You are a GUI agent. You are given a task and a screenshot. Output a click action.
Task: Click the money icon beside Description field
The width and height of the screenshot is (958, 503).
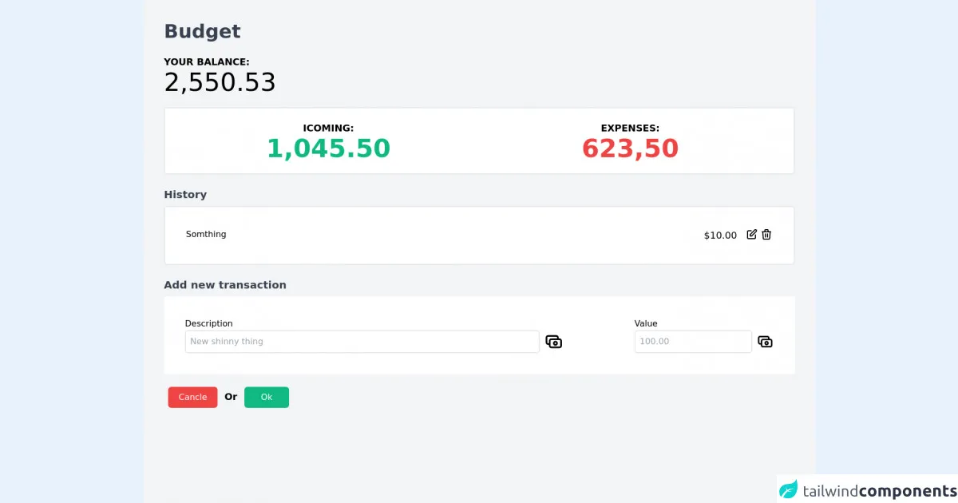tap(553, 342)
